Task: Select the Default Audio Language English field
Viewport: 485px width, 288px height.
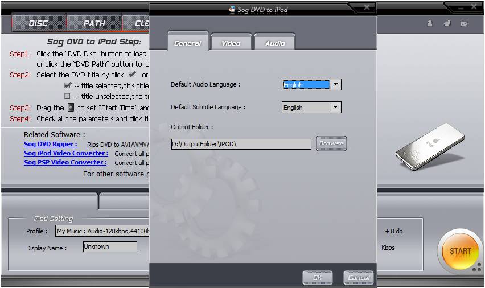Action: coord(306,84)
